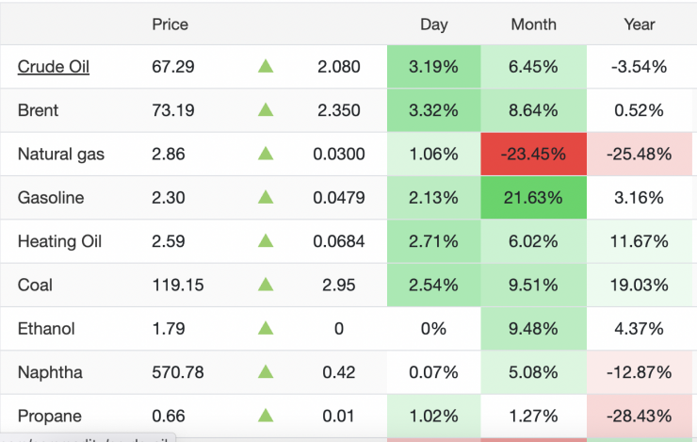Click the up arrow in Ethanol row
Image resolution: width=697 pixels, height=442 pixels.
(x=266, y=329)
